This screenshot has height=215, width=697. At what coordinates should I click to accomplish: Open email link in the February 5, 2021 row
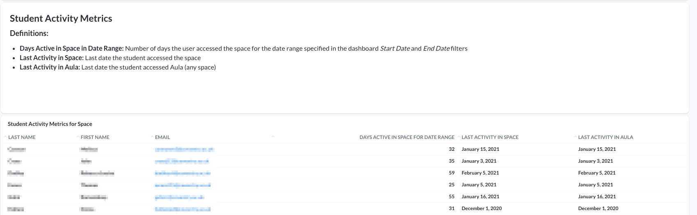[x=183, y=173]
